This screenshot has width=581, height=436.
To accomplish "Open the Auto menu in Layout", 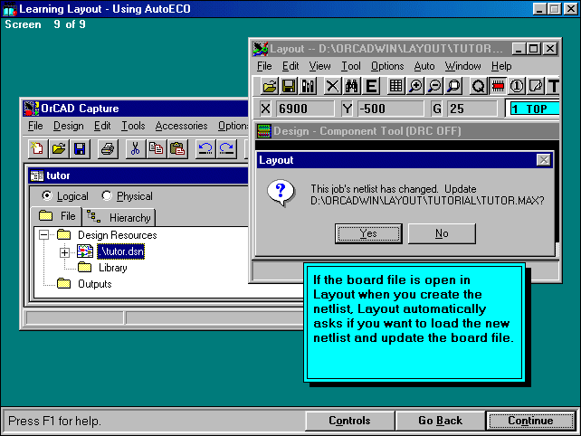I will (424, 66).
